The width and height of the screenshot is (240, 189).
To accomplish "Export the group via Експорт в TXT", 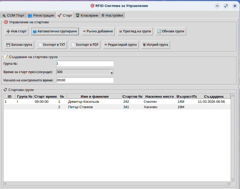I will point(52,45).
